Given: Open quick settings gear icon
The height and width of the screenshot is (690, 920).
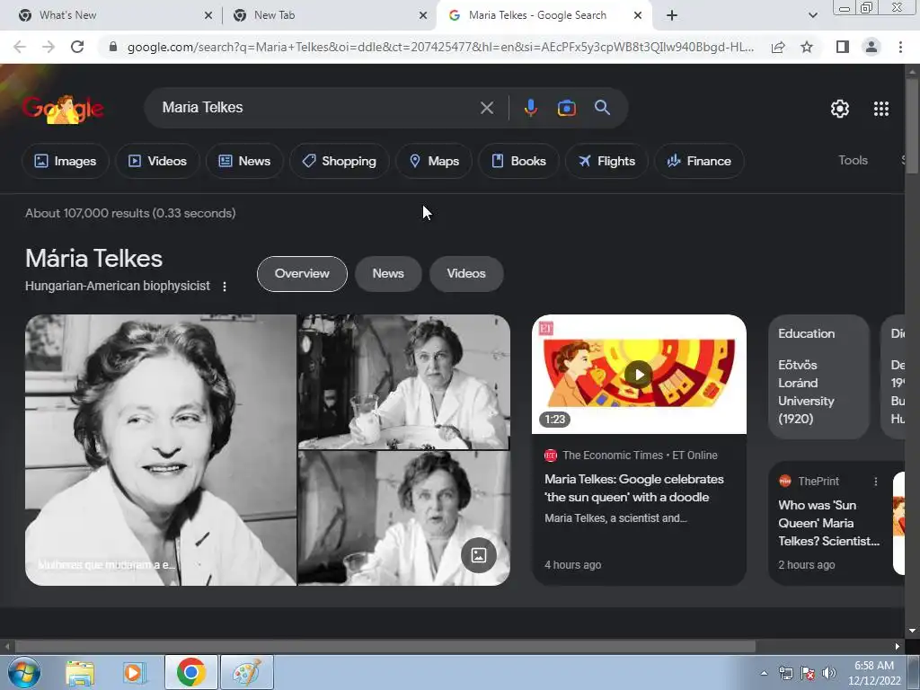Looking at the screenshot, I should tap(840, 109).
